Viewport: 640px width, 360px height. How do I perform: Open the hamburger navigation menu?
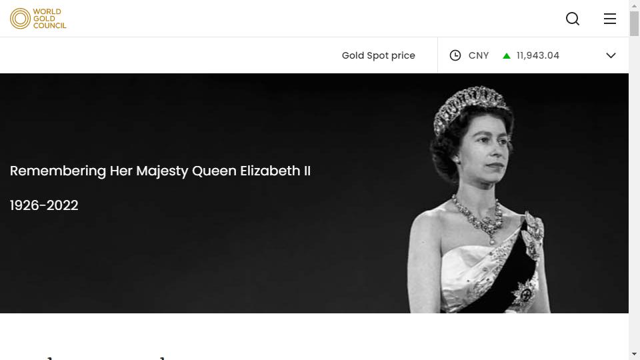[x=610, y=19]
